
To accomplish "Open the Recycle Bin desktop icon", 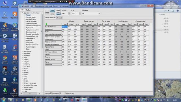I will click(5, 15).
